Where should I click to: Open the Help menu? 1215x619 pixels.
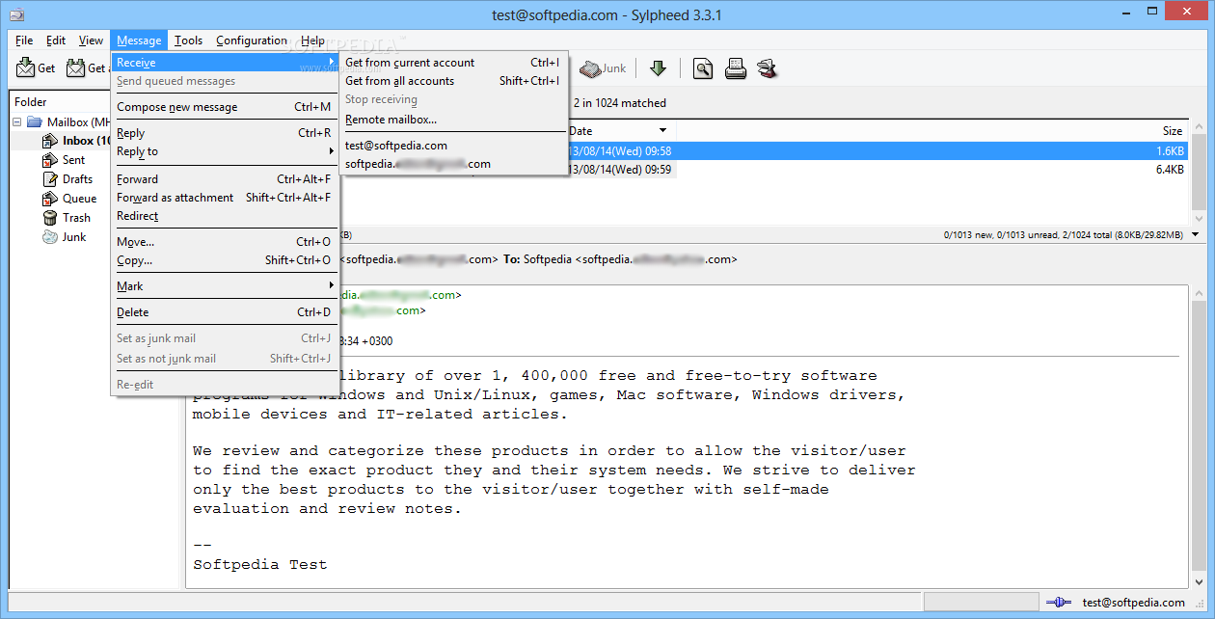tap(312, 40)
